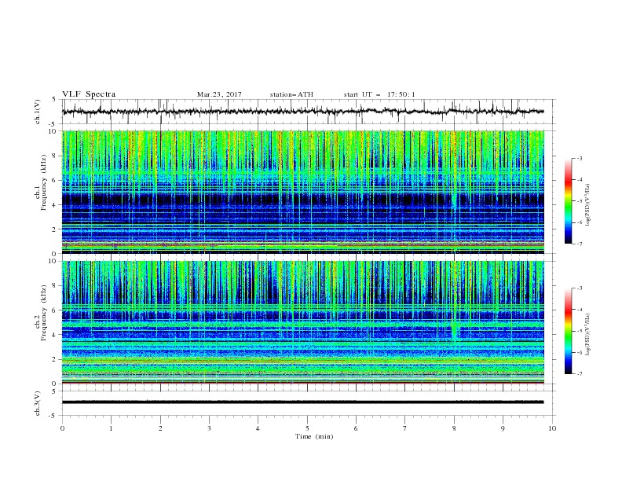Viewport: 622px width, 481px height.
Task: Click the ch.2 colorbar "-4" tick value
Action: tap(580, 310)
